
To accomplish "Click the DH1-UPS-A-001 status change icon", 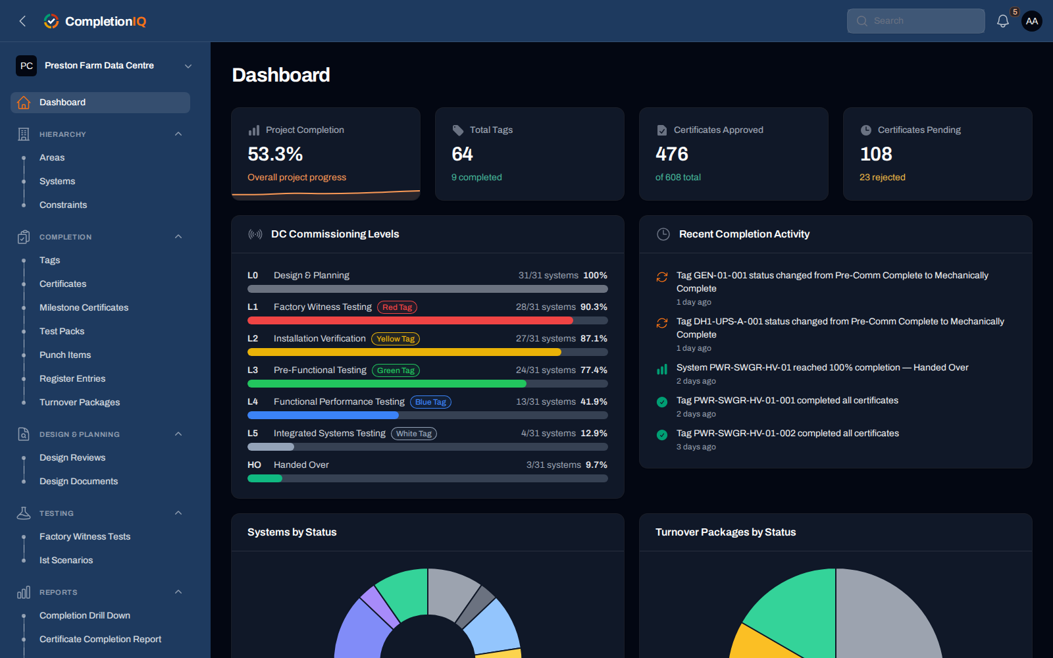I will pos(662,323).
